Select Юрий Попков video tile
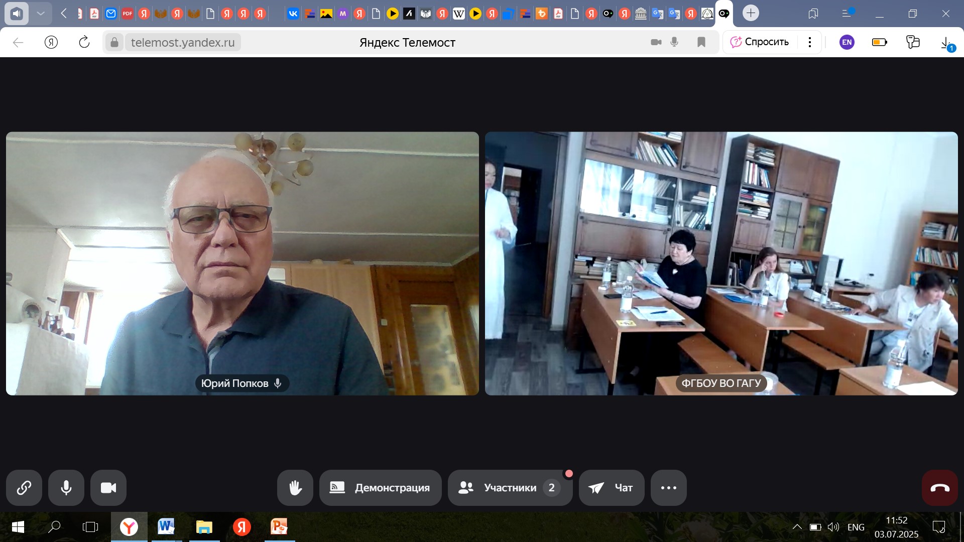This screenshot has width=964, height=542. click(x=242, y=263)
